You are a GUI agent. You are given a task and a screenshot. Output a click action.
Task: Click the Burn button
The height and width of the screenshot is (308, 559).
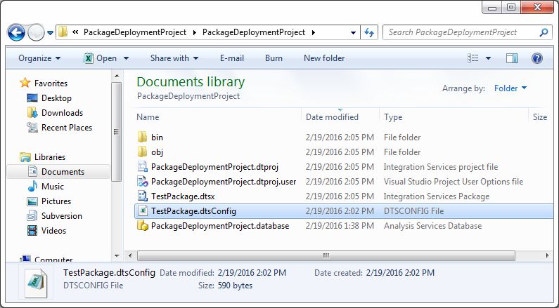coord(274,58)
